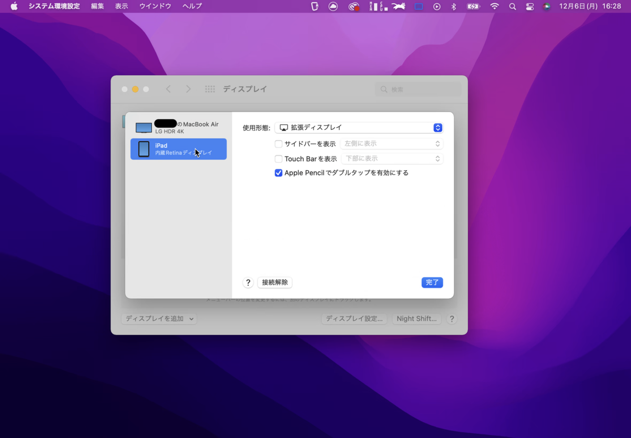Click the help button beside 接続解除

click(x=248, y=283)
